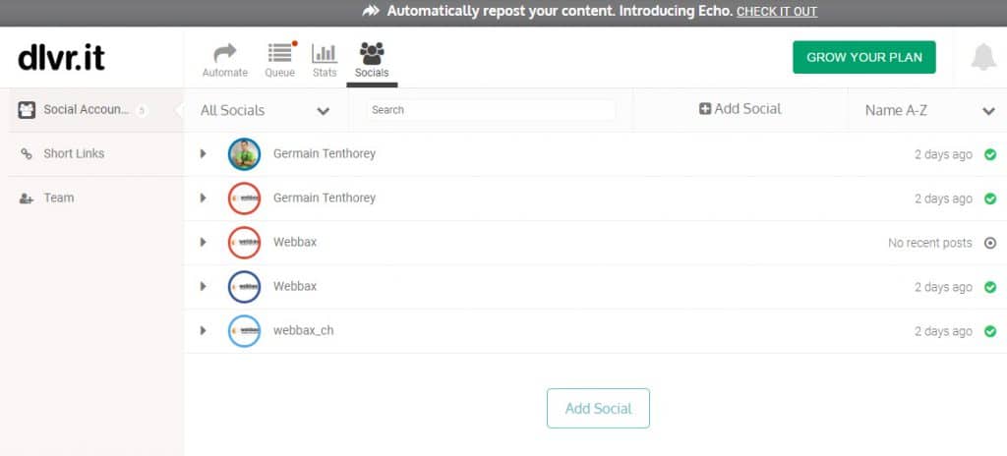Click status indicator for Webbax with no recent posts
The image size is (1007, 456).
(x=990, y=243)
